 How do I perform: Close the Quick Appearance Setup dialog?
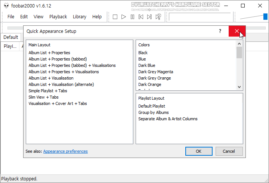tap(237, 31)
